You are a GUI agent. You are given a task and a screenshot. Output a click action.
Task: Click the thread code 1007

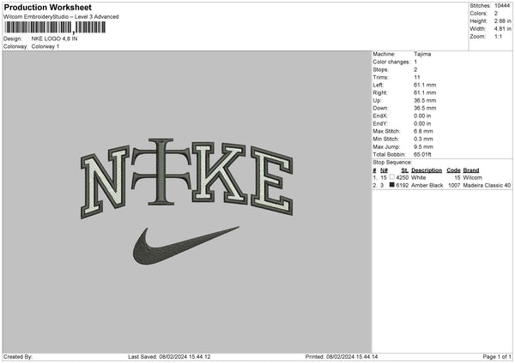click(454, 186)
